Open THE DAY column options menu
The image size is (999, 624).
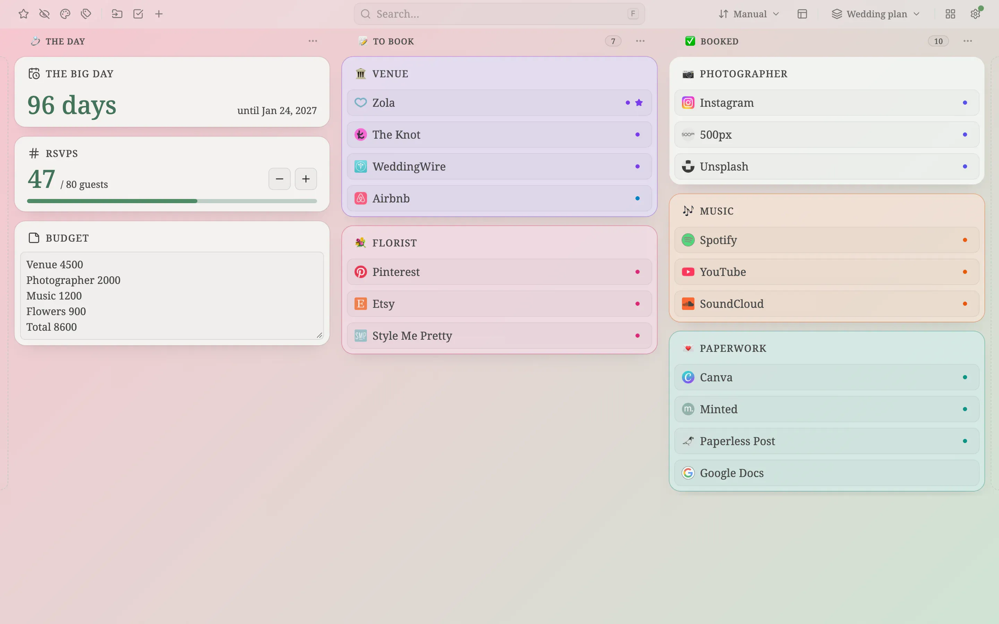point(313,41)
